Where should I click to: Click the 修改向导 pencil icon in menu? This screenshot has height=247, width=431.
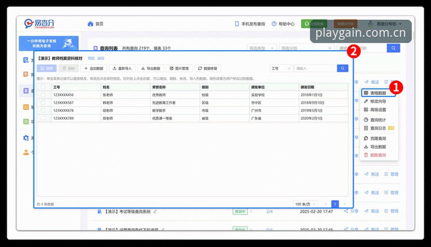click(366, 101)
